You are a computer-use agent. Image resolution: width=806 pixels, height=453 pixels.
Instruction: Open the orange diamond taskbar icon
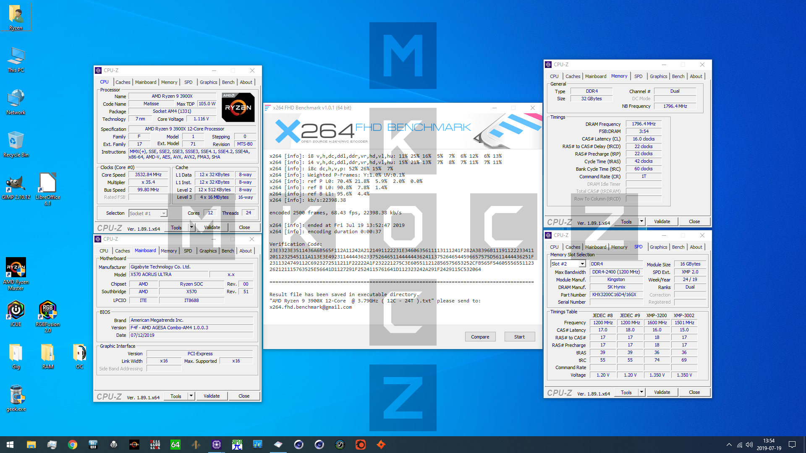(381, 445)
